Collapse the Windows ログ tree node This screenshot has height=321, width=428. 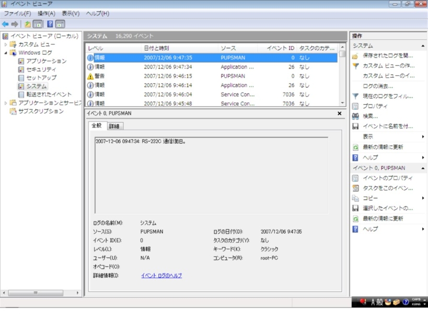coord(6,53)
